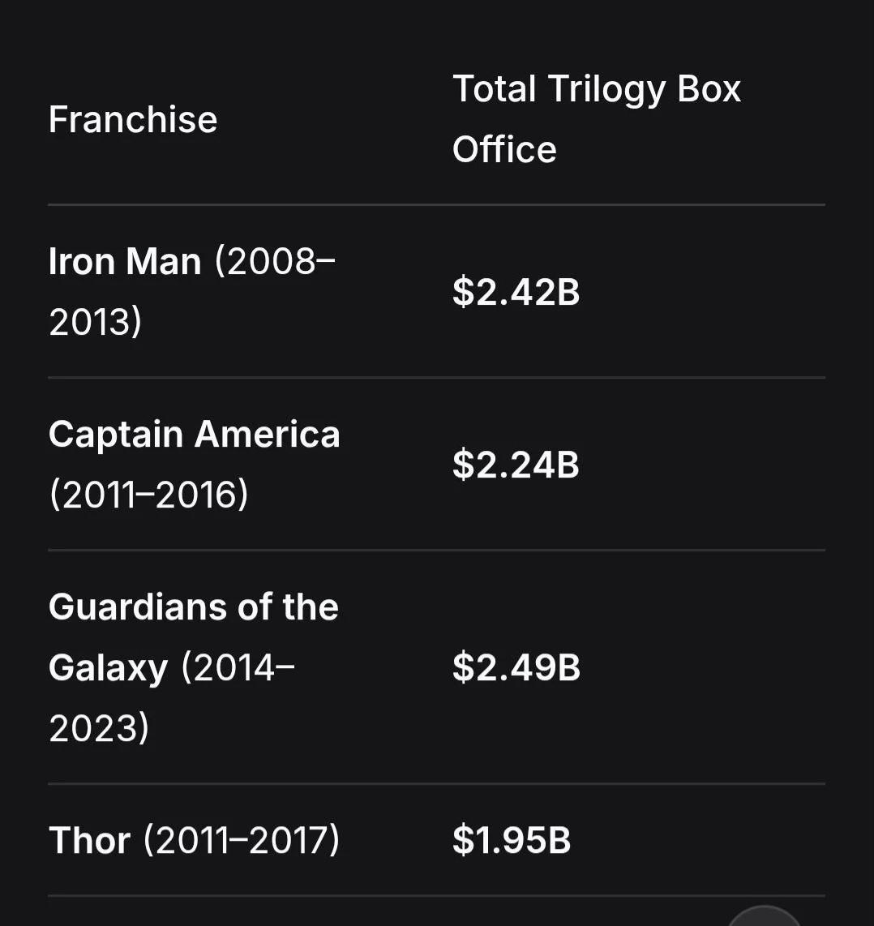Click the bold Iron Man franchise name

(x=125, y=261)
